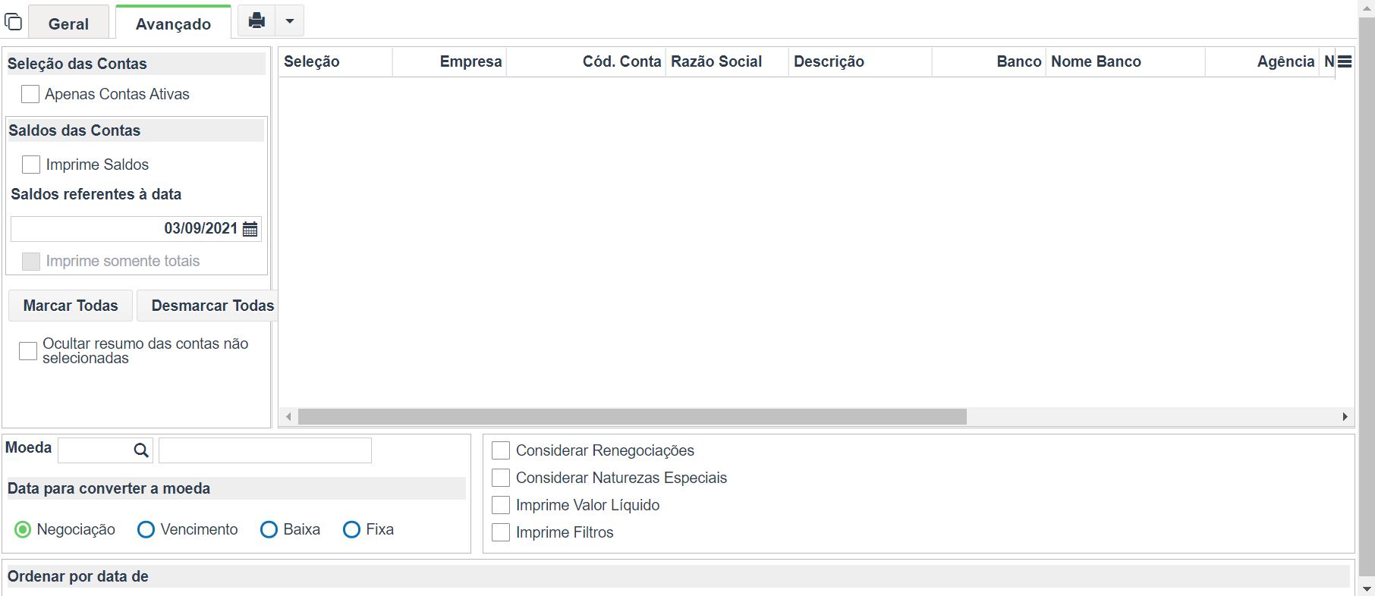The width and height of the screenshot is (1375, 596).
Task: Click the grid horizontal scrollbar thumb
Action: 632,416
